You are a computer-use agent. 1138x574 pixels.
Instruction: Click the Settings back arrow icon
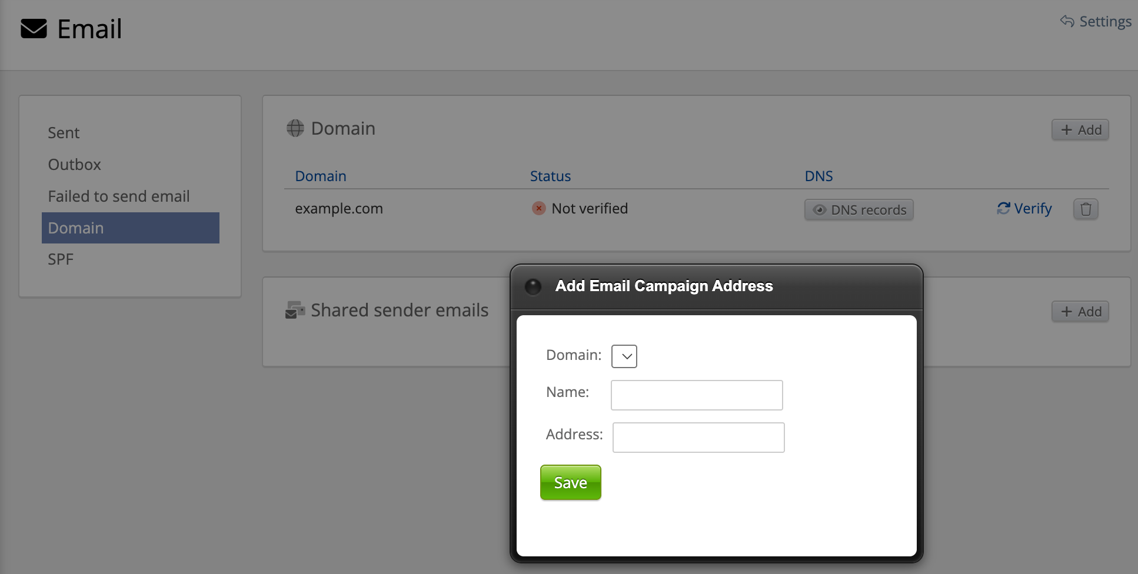(x=1067, y=22)
